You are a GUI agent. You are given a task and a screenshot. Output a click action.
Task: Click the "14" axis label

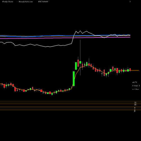coord(135,102)
